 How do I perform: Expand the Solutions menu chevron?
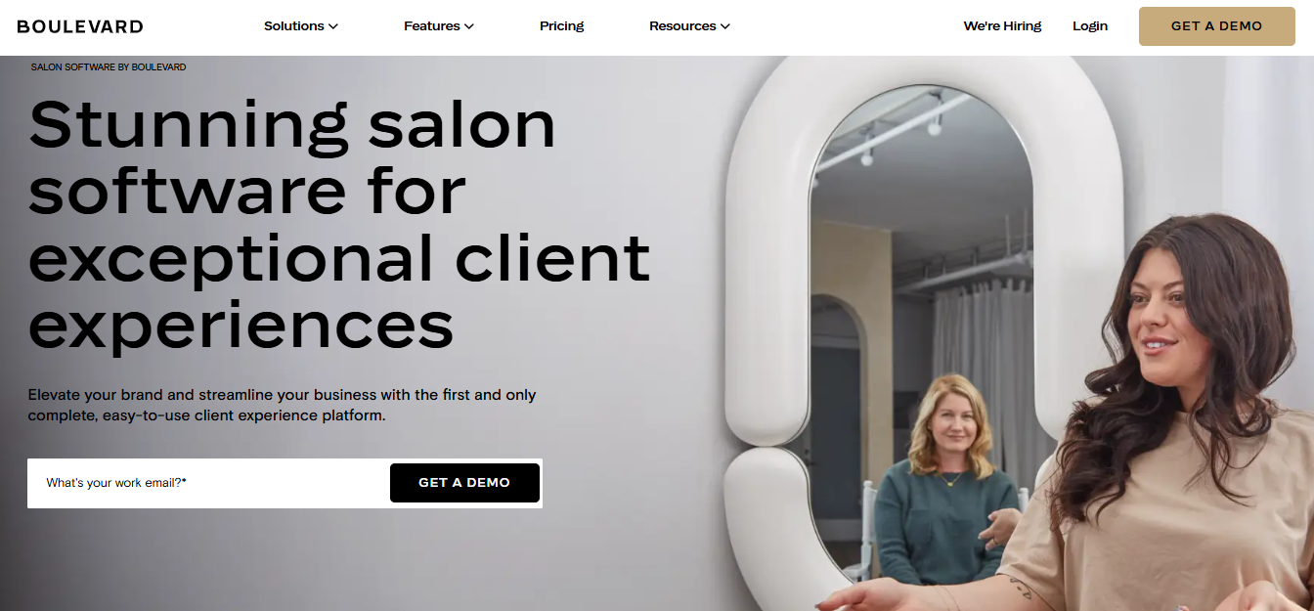pos(333,26)
